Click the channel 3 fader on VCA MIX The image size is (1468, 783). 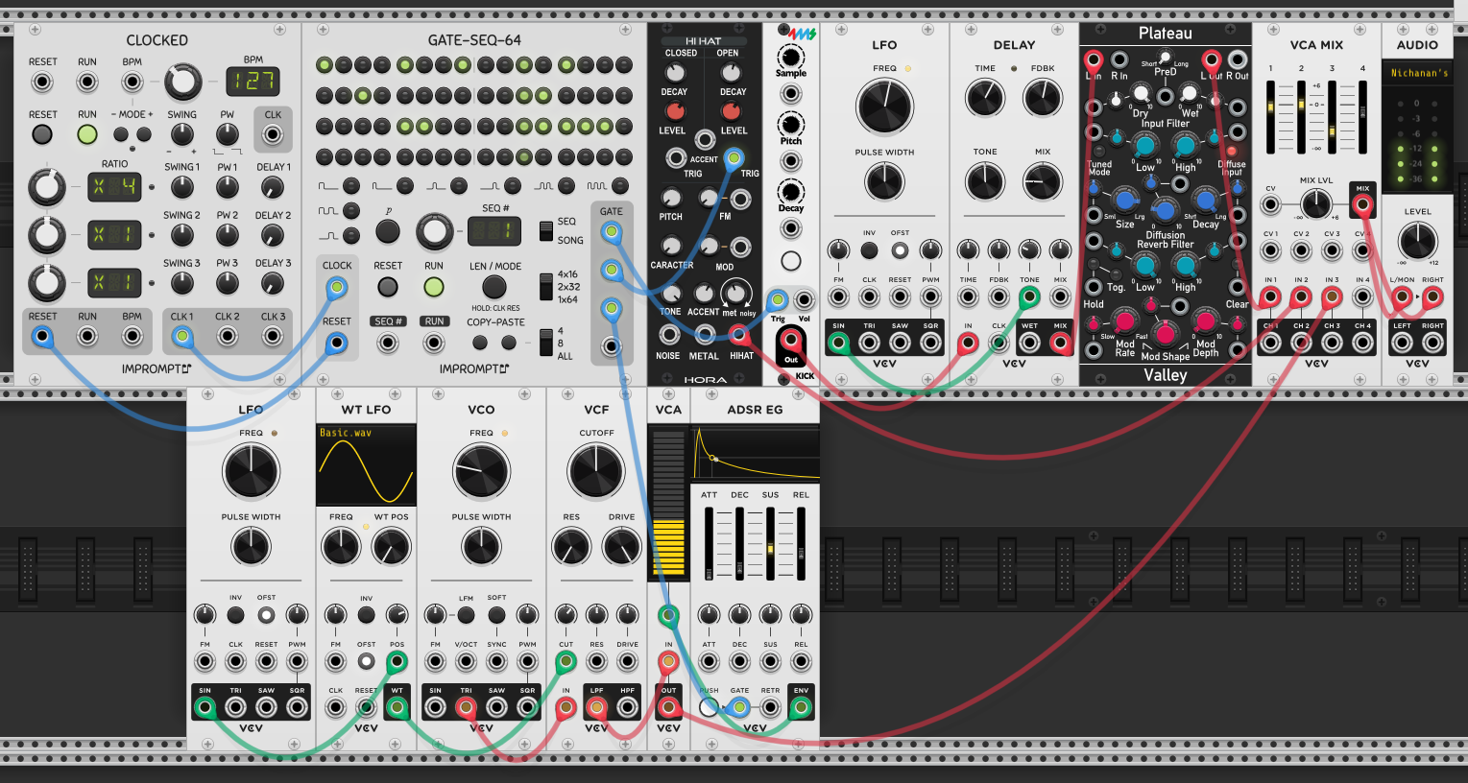point(1332,117)
